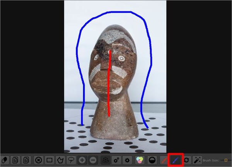Click the plus add-to-selection button
Image resolution: width=232 pixels, height=167 pixels.
pos(82,160)
